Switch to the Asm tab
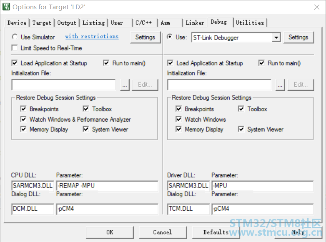 (x=170, y=22)
